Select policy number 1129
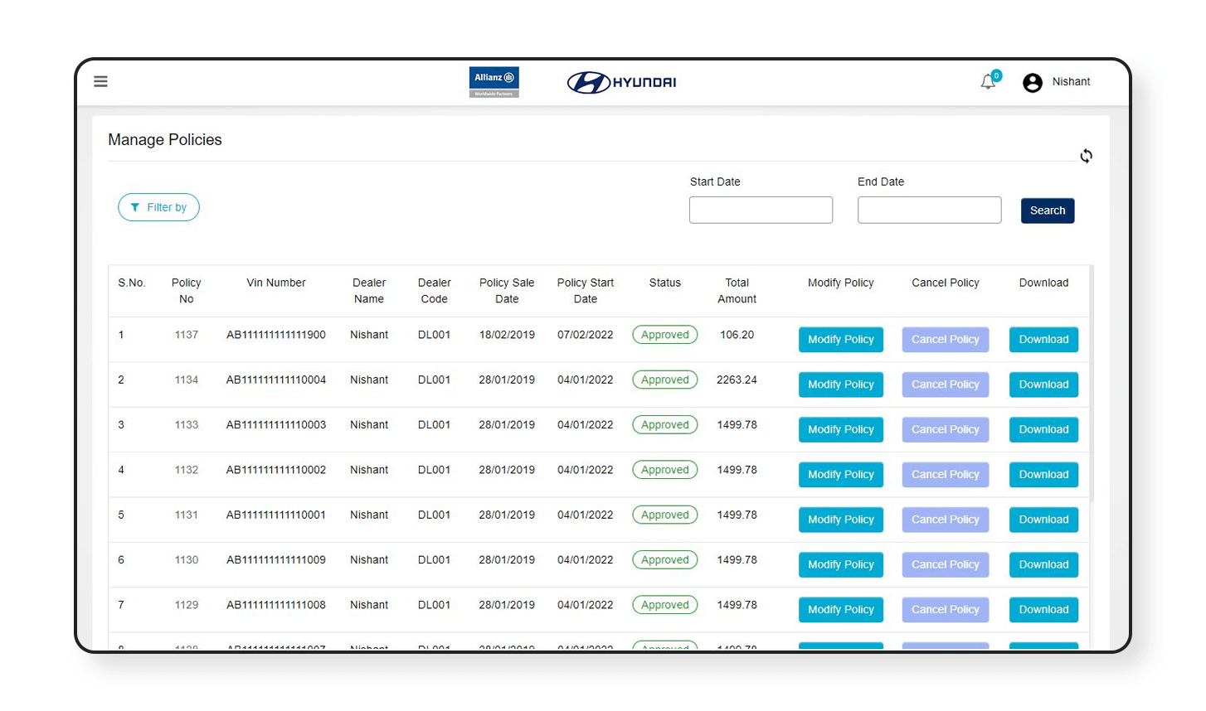1206x711 pixels. tap(187, 605)
